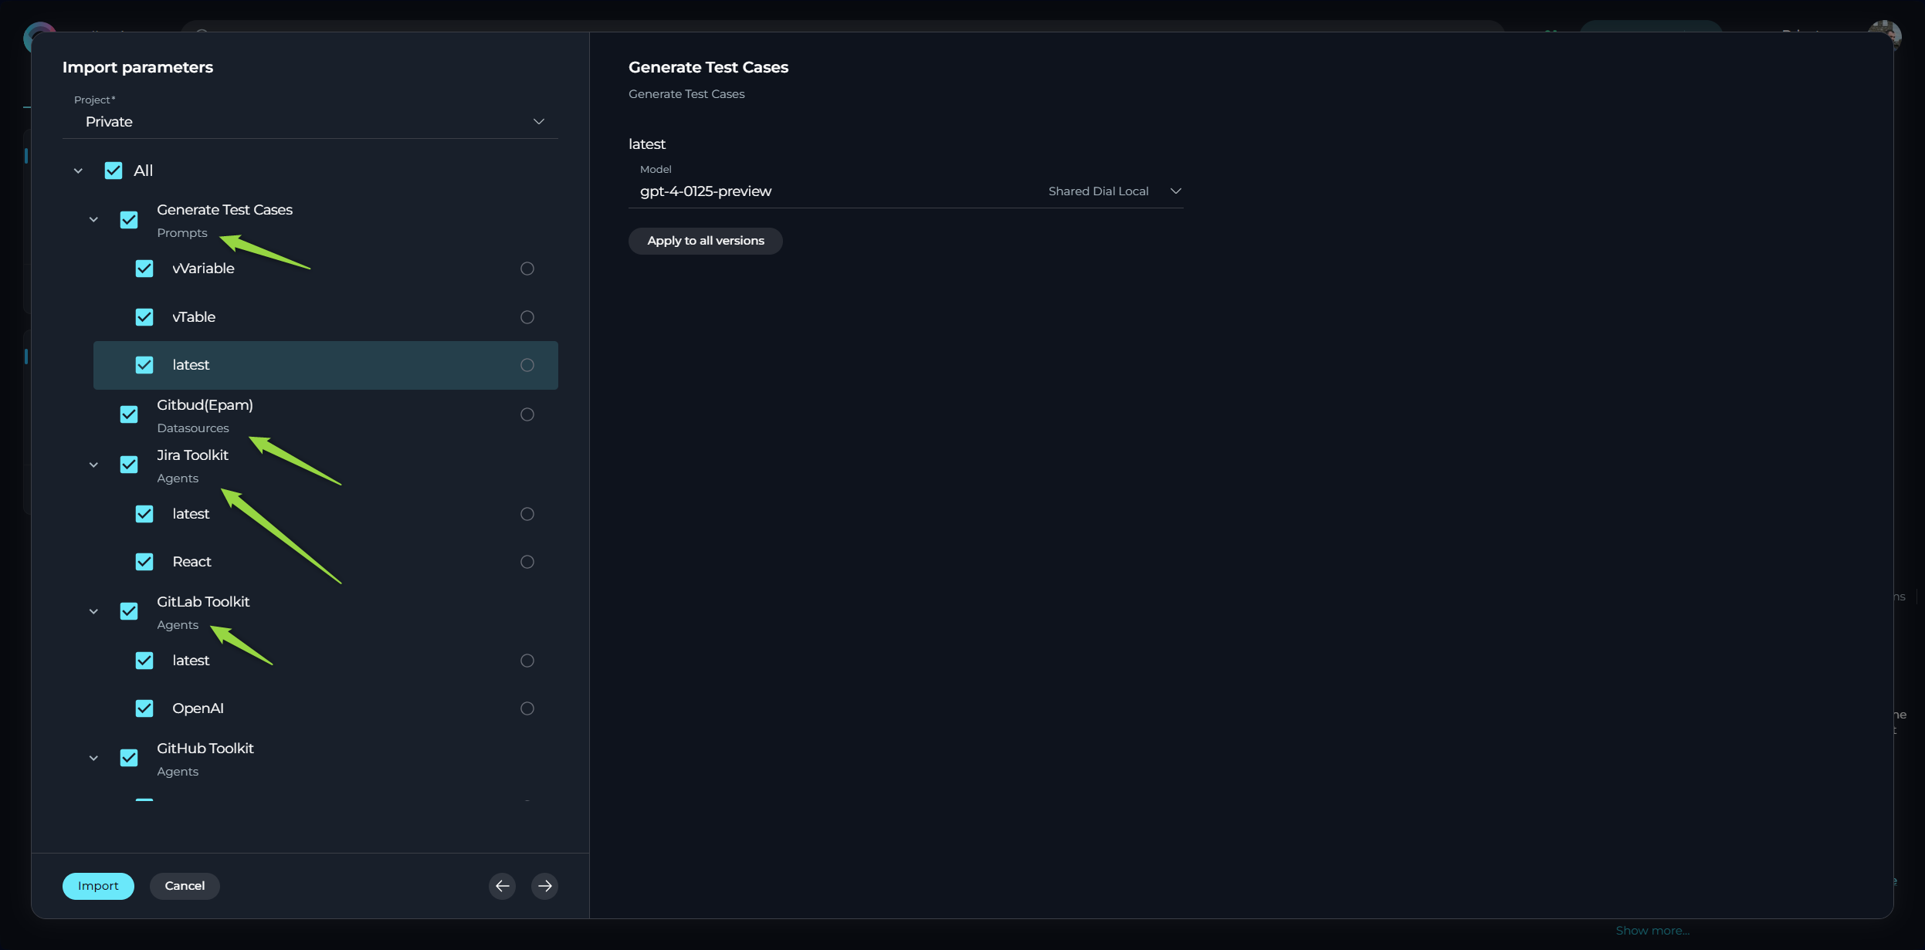Click the Cancel button
The image size is (1925, 950).
185,886
